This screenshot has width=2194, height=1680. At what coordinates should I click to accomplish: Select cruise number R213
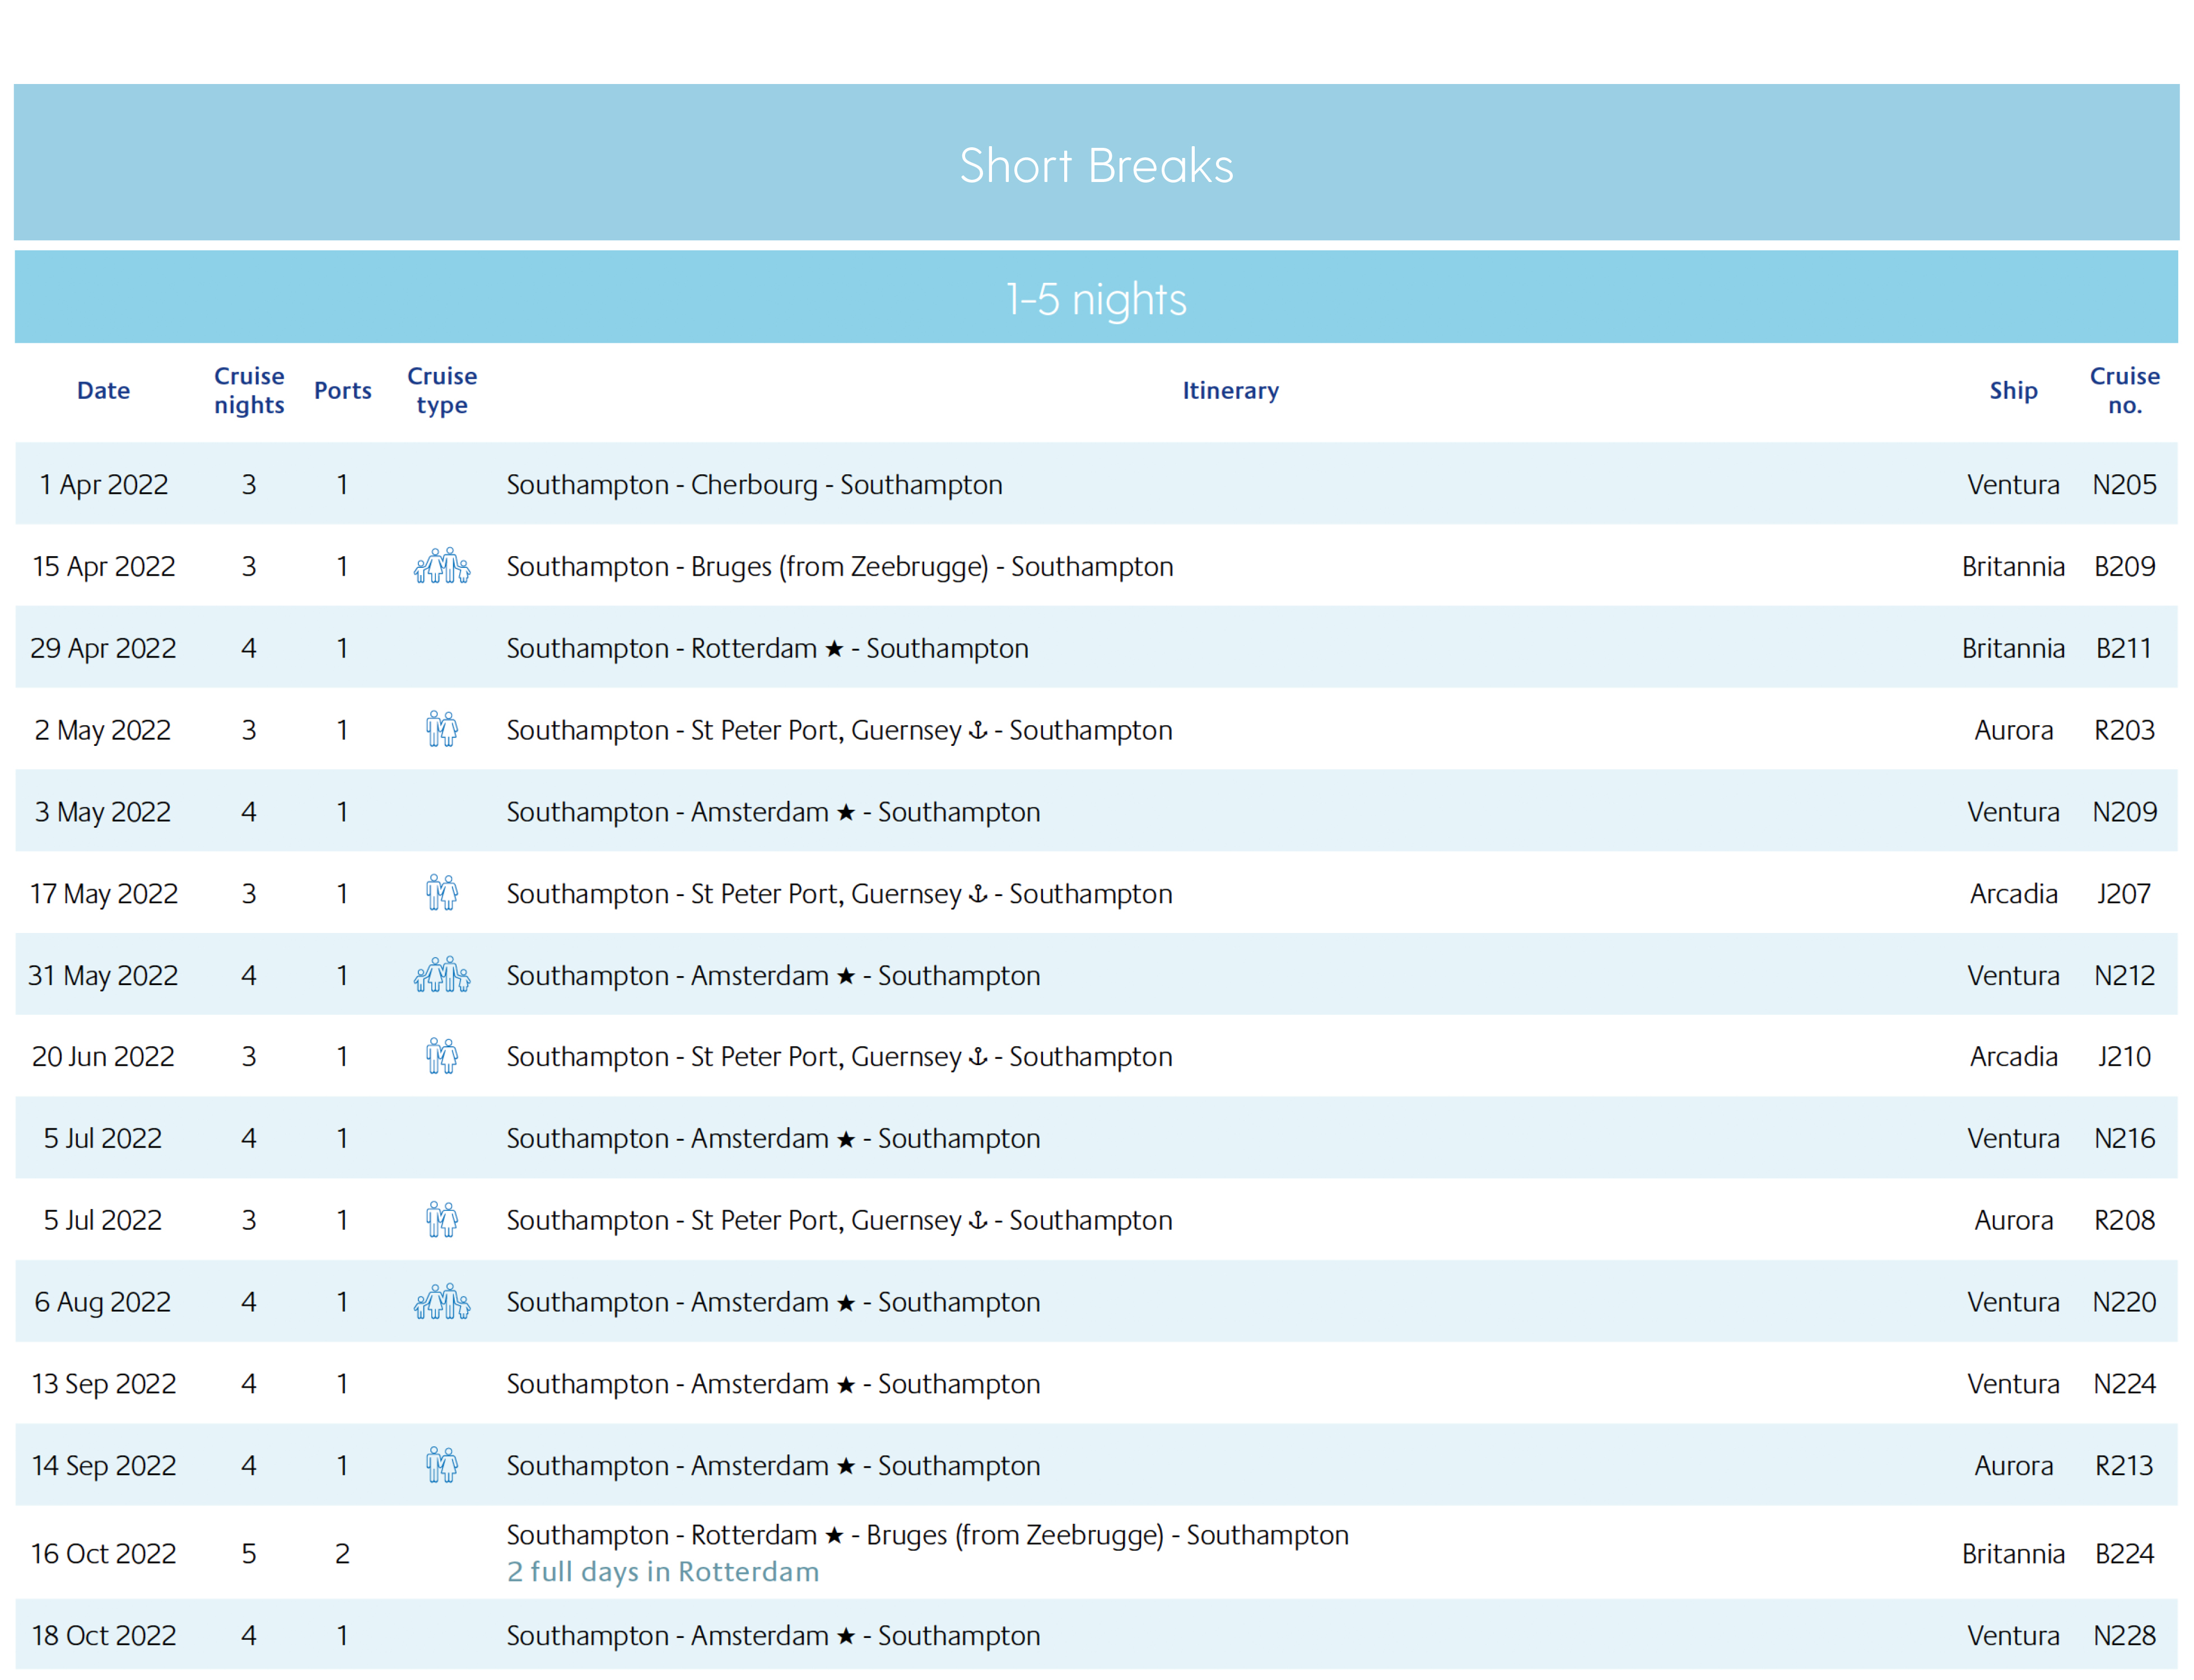(2124, 1466)
